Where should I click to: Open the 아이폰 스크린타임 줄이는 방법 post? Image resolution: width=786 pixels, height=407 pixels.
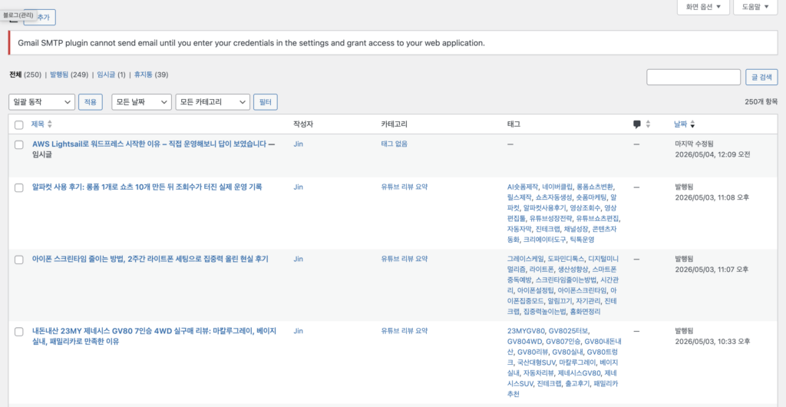150,259
